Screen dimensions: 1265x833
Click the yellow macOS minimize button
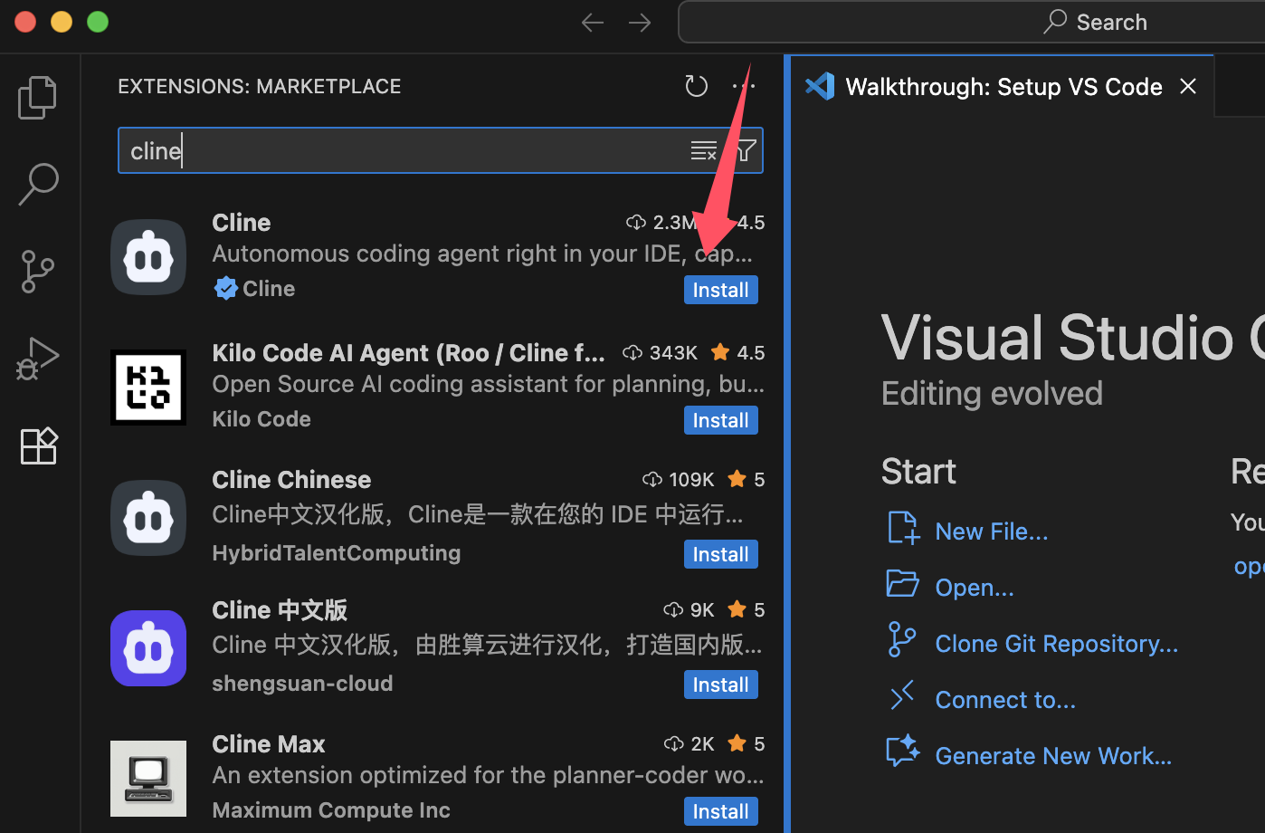click(62, 22)
